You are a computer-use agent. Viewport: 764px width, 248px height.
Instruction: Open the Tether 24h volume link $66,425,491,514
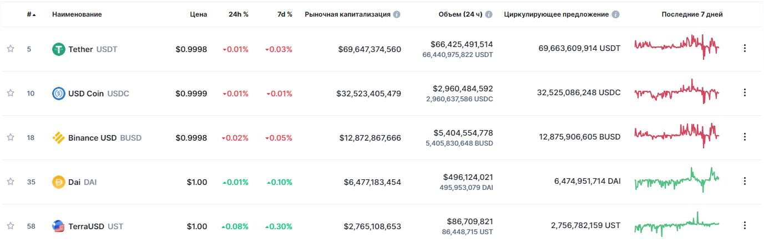coord(462,44)
